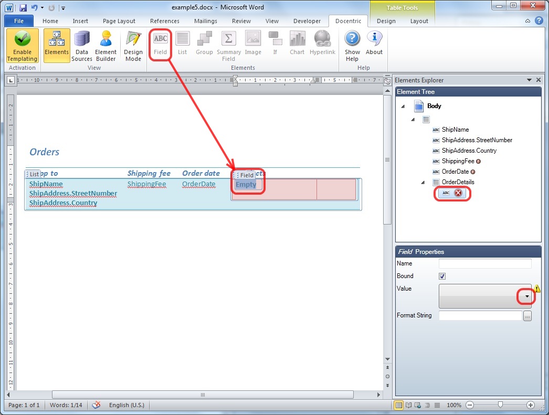Screen dimensions: 549x415
Task: Insert an Image element
Action: pos(253,44)
